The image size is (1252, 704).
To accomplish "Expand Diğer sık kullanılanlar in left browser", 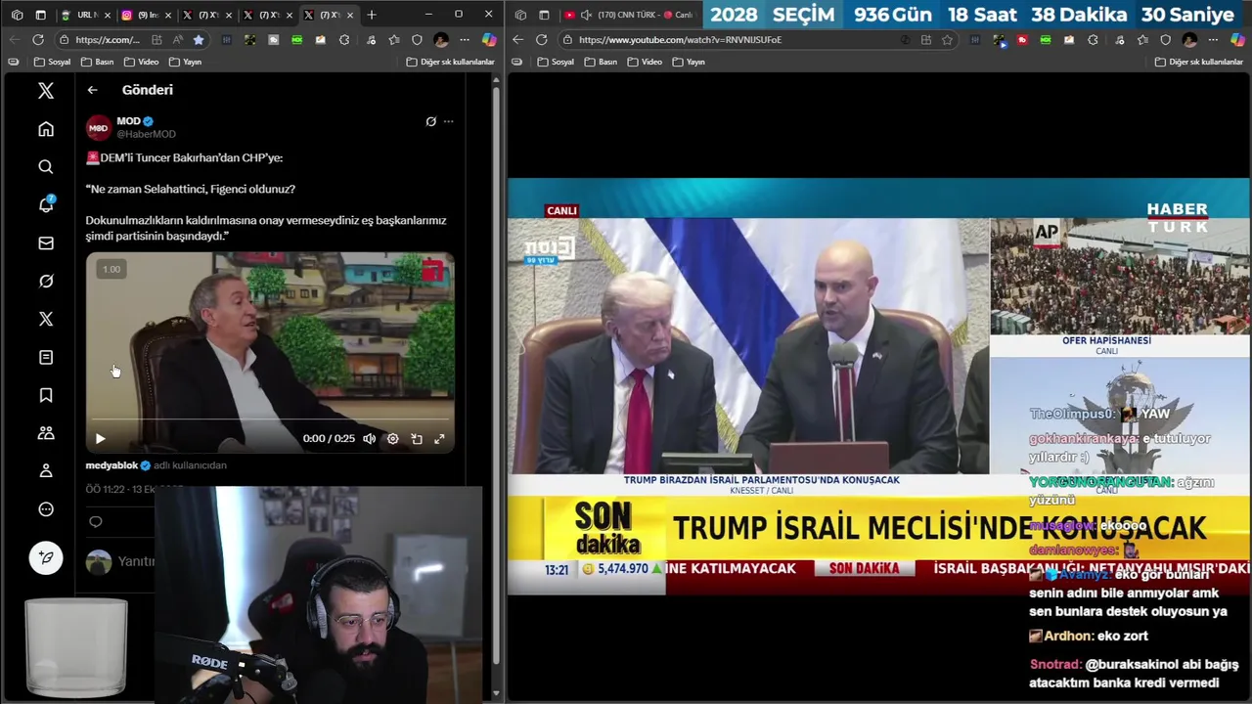I will (450, 62).
